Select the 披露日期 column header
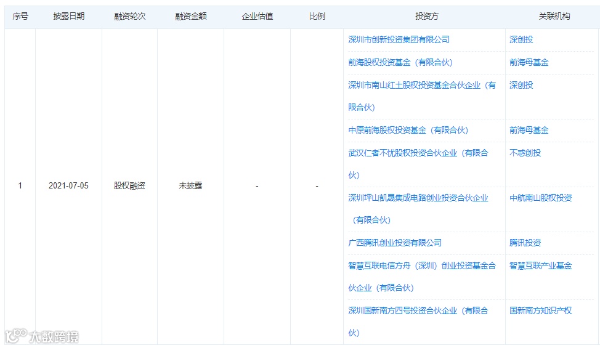600x348 pixels. click(69, 16)
